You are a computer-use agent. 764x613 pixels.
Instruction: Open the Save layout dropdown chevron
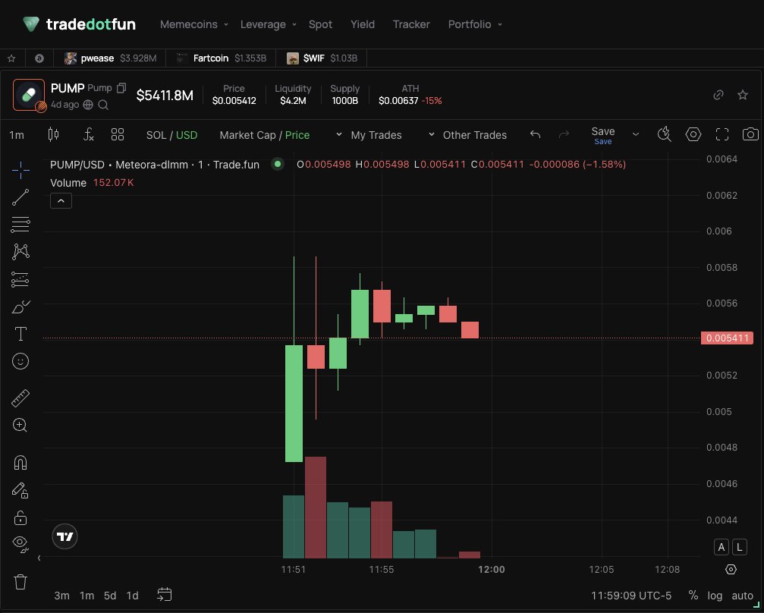636,134
